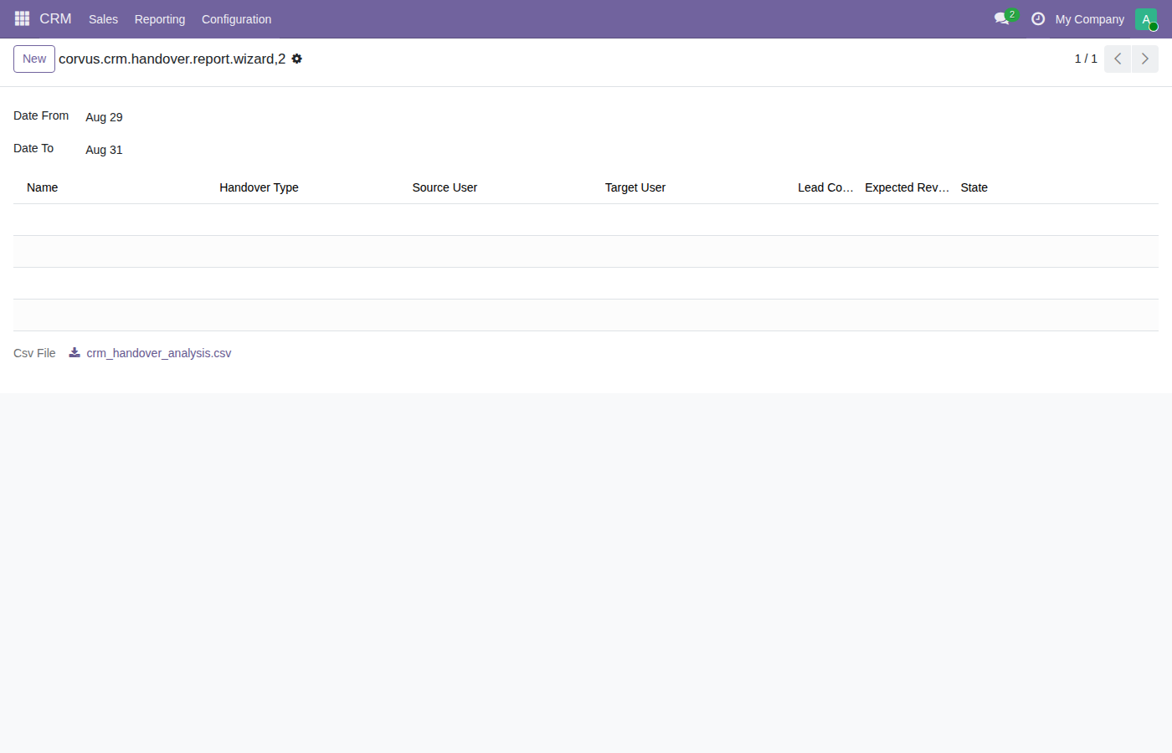The image size is (1172, 753).
Task: Create a New record
Action: click(34, 59)
